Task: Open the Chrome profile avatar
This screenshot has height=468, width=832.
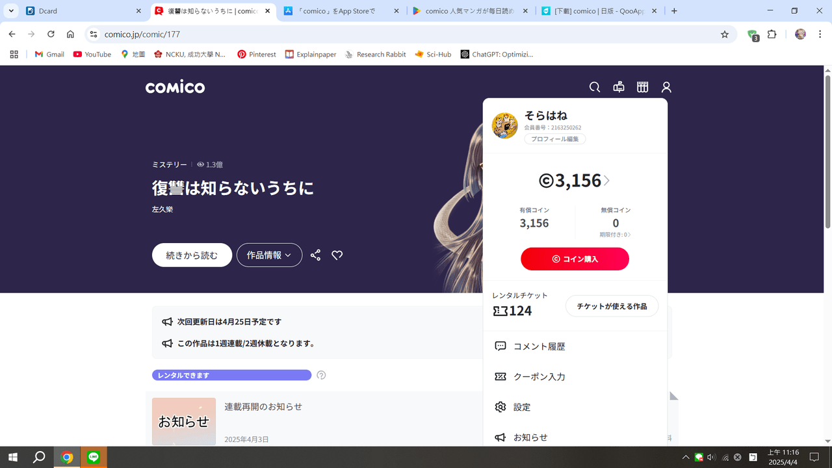Action: tap(800, 34)
